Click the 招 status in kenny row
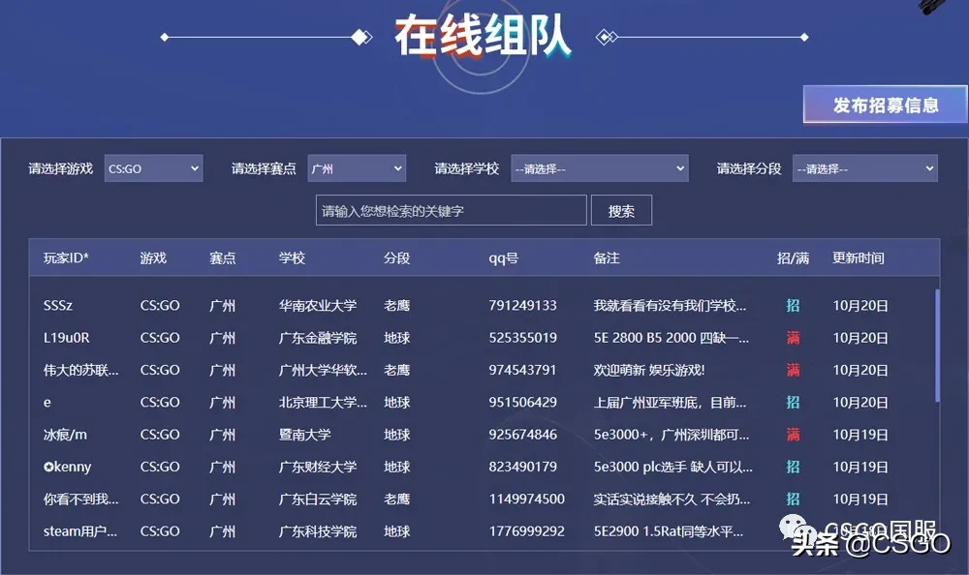969x575 pixels. (x=793, y=467)
